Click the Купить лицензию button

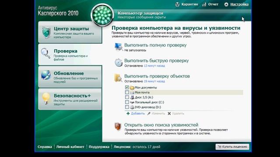pos(232,147)
